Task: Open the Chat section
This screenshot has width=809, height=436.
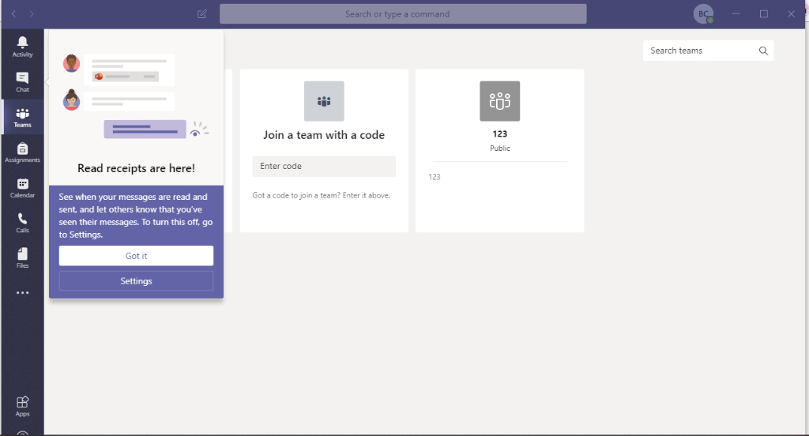Action: tap(22, 81)
